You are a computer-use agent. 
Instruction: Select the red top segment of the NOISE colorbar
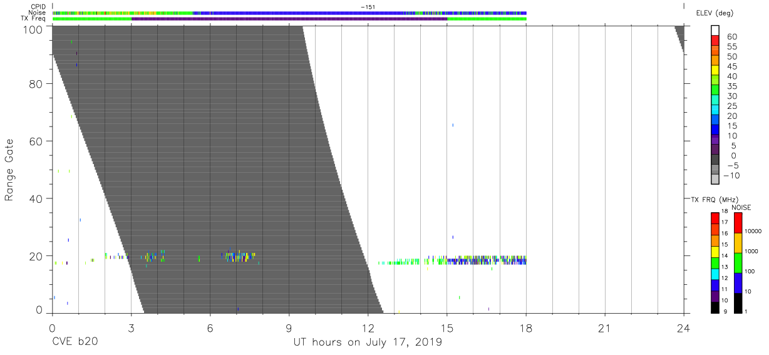pos(738,223)
